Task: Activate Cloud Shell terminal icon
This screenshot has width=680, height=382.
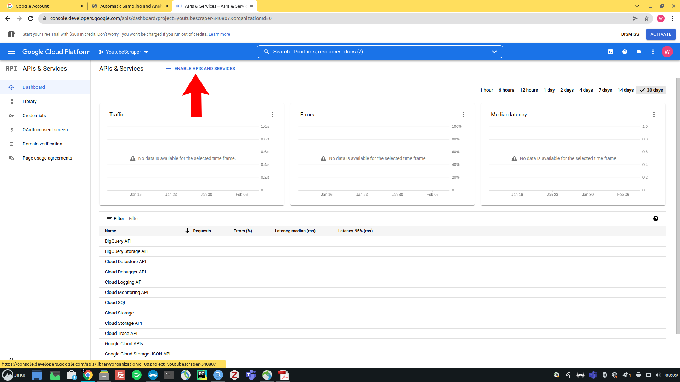Action: [x=611, y=52]
